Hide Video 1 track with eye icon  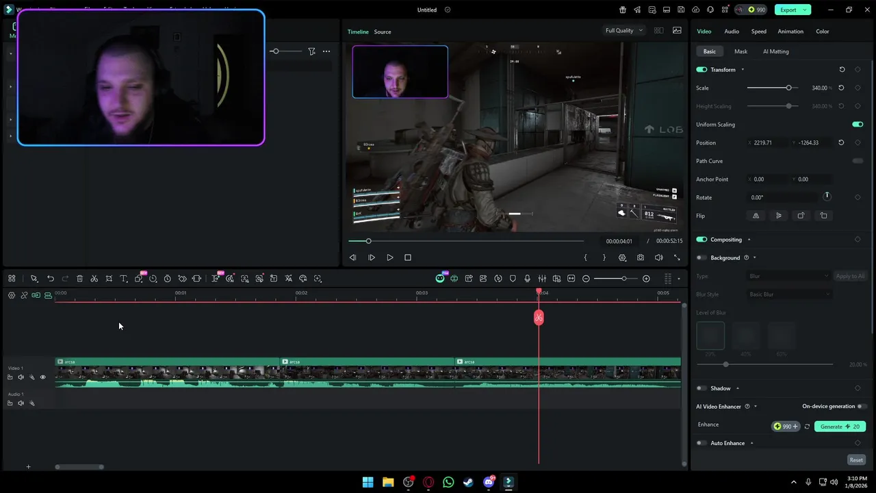pos(42,377)
